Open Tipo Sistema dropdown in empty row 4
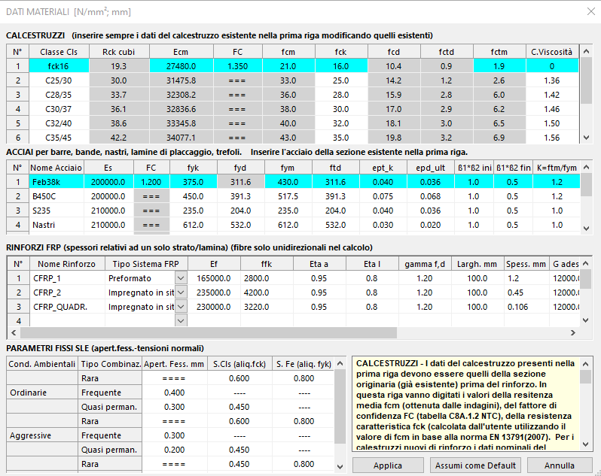 181,320
